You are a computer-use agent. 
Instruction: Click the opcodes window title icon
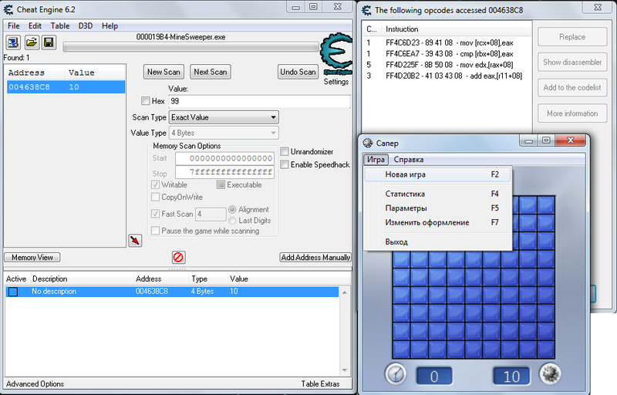367,10
